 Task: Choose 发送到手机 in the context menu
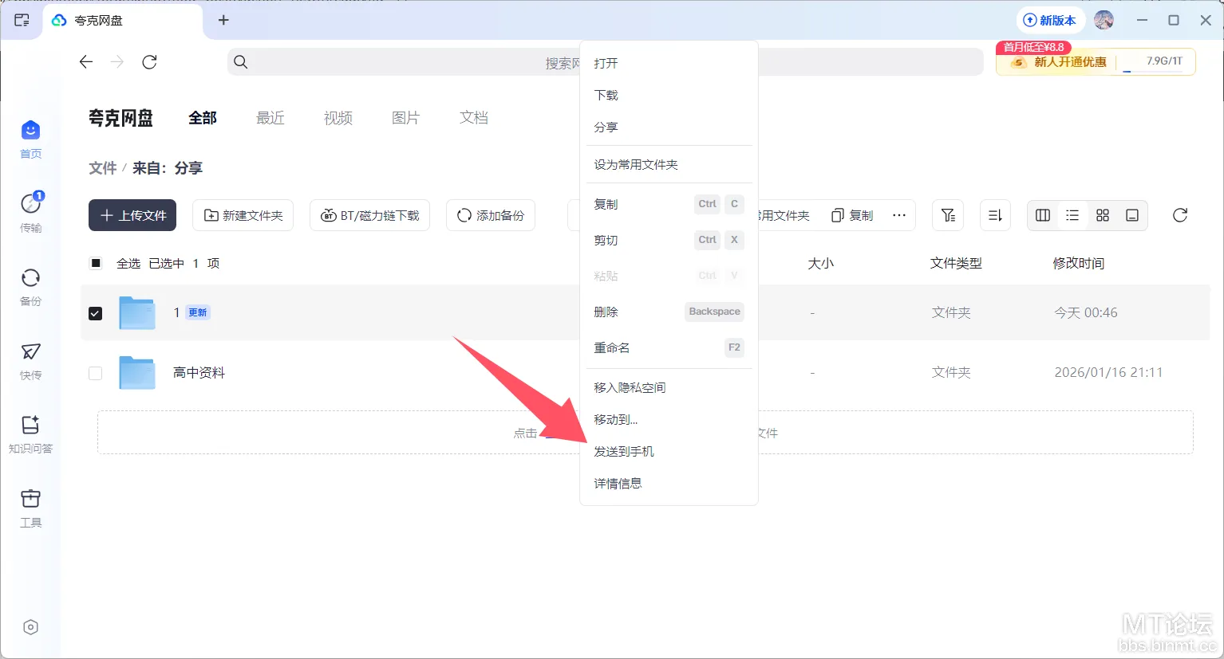(624, 452)
